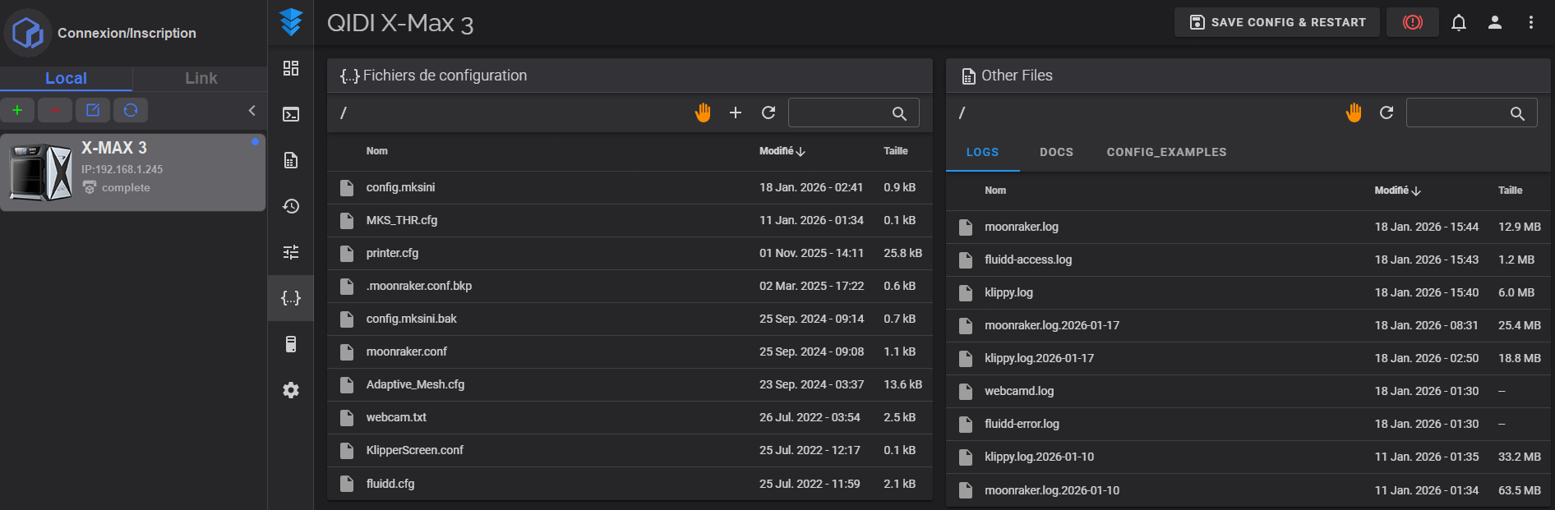Switch to the Local tab
1555x510 pixels.
click(x=66, y=78)
